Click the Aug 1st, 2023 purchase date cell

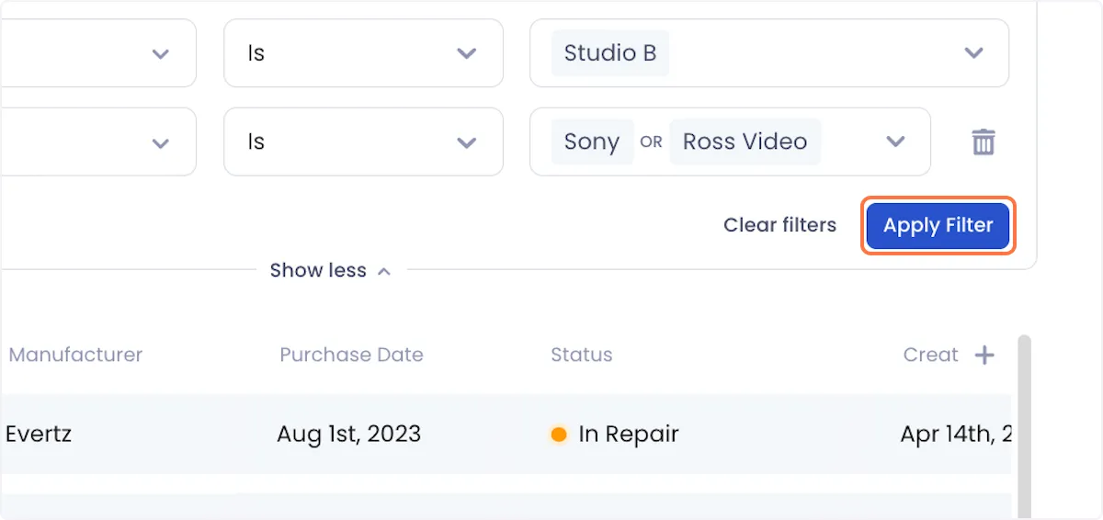[348, 434]
